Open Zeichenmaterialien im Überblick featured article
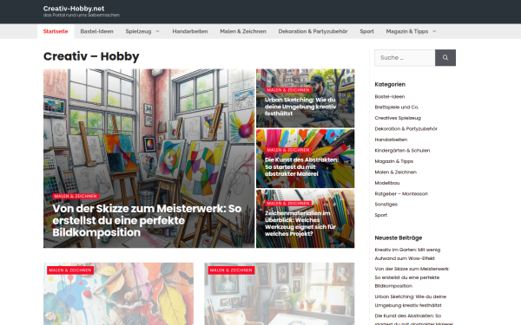This screenshot has width=521, height=325. 300,224
